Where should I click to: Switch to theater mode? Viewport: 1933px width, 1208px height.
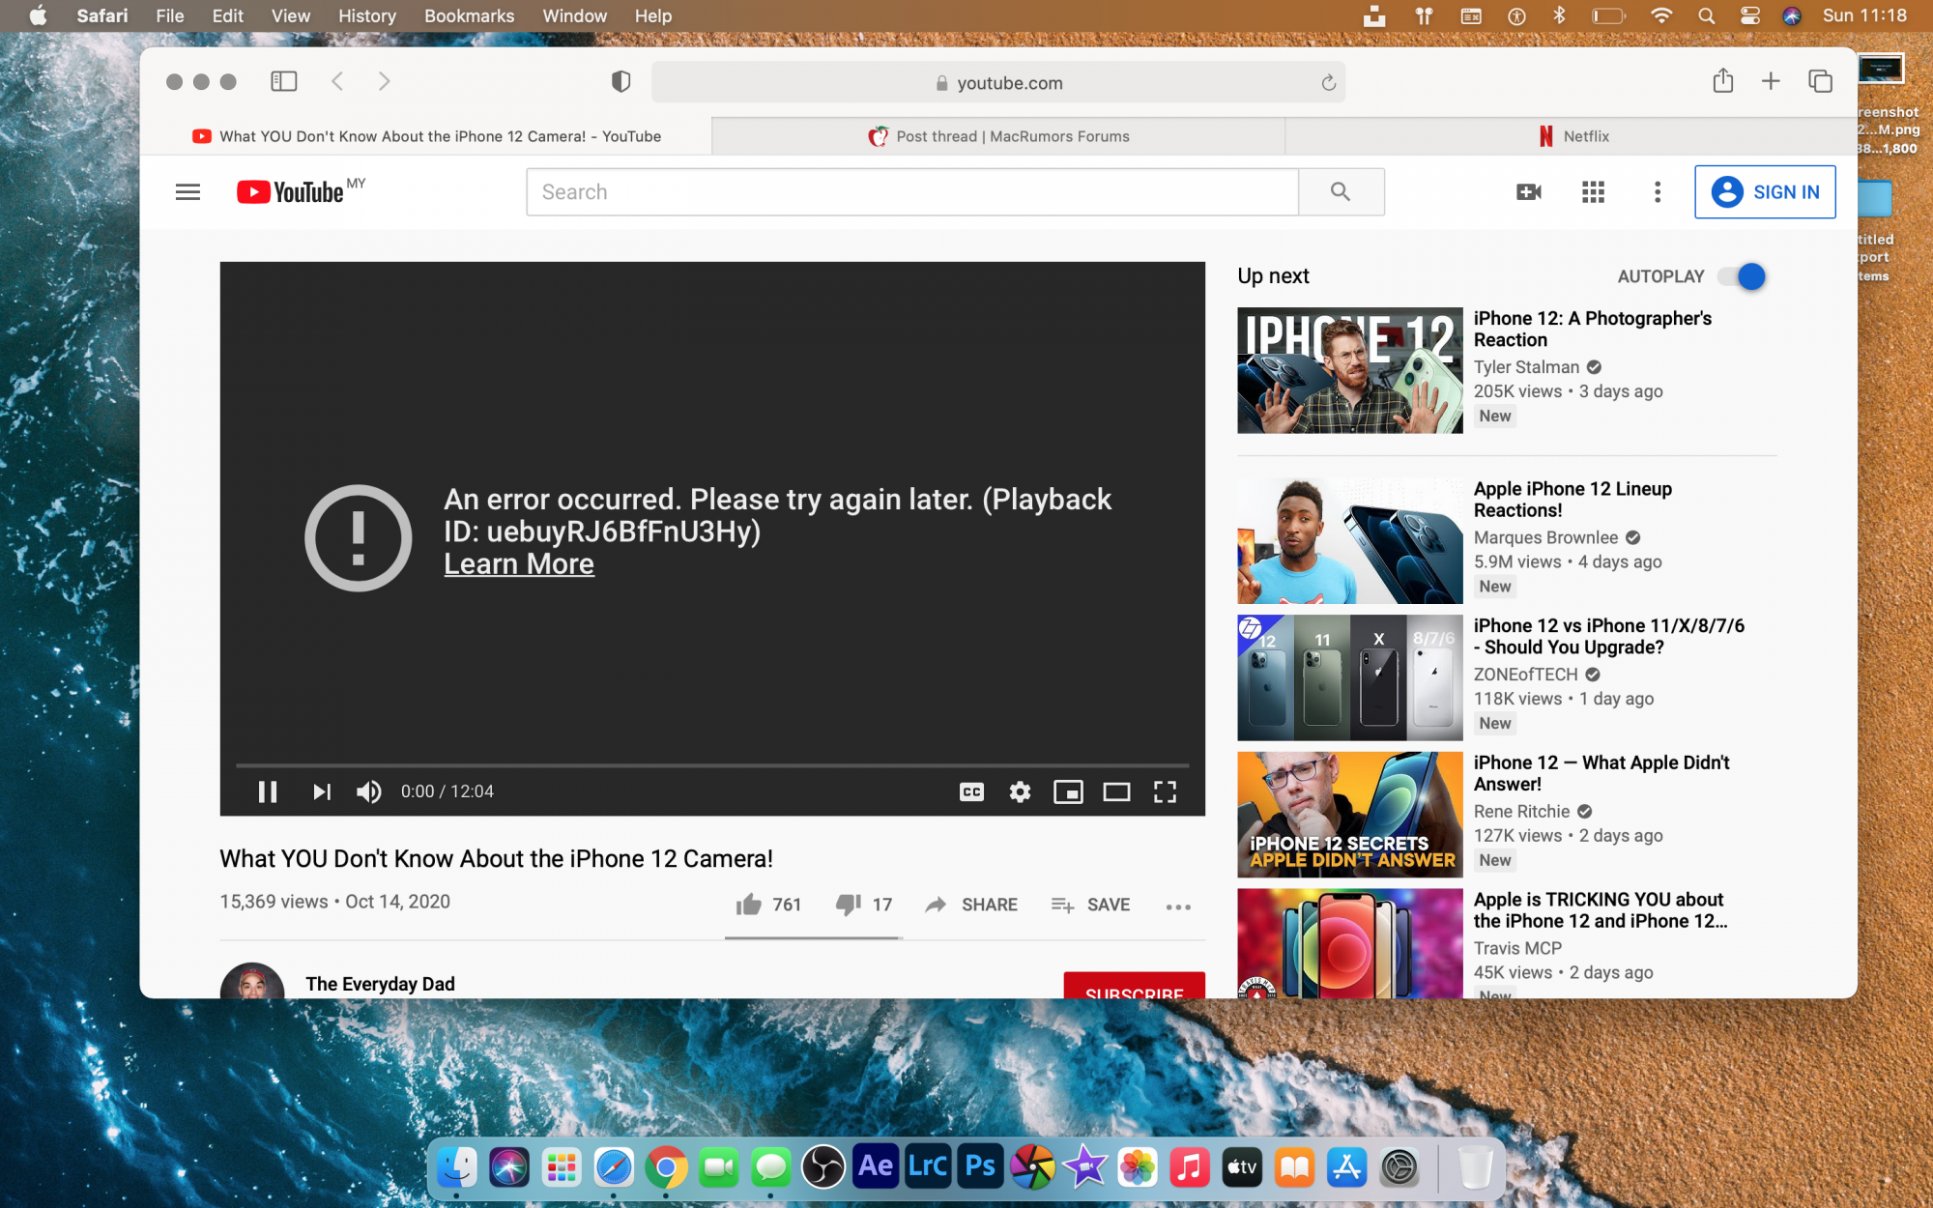coord(1116,791)
